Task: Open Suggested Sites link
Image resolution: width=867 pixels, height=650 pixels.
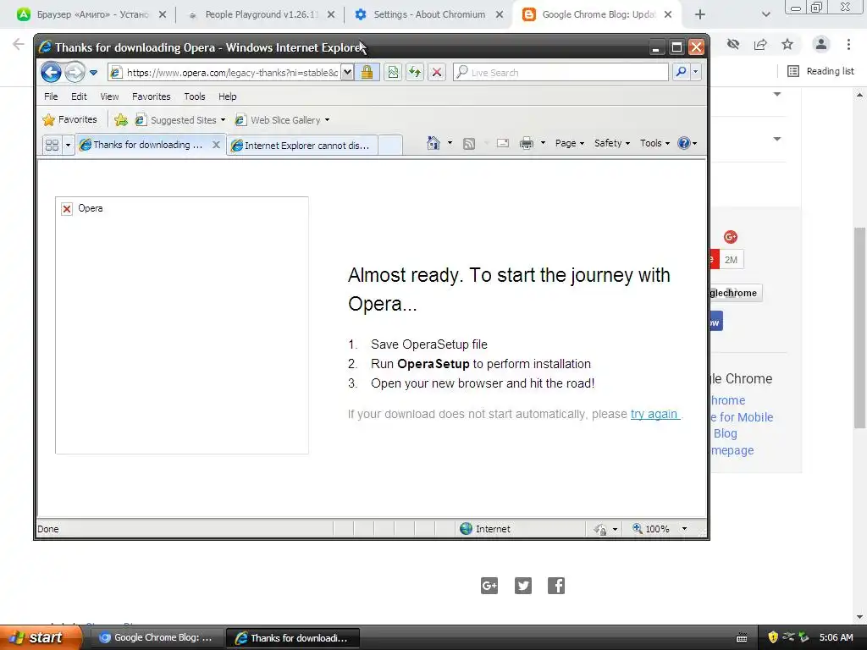Action: pyautogui.click(x=180, y=120)
